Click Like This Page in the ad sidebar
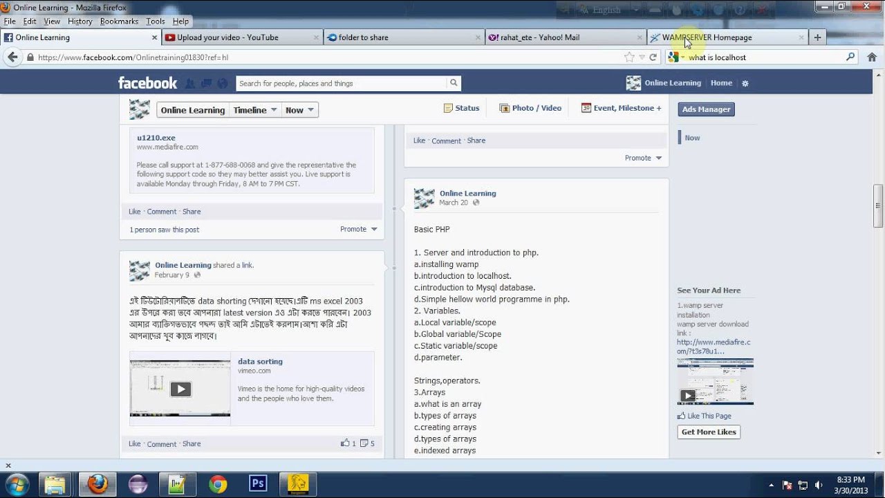The height and width of the screenshot is (498, 885). pos(704,416)
